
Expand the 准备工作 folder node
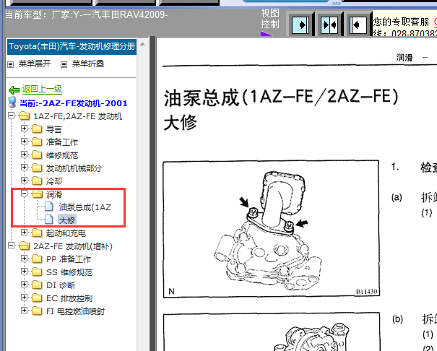25,142
